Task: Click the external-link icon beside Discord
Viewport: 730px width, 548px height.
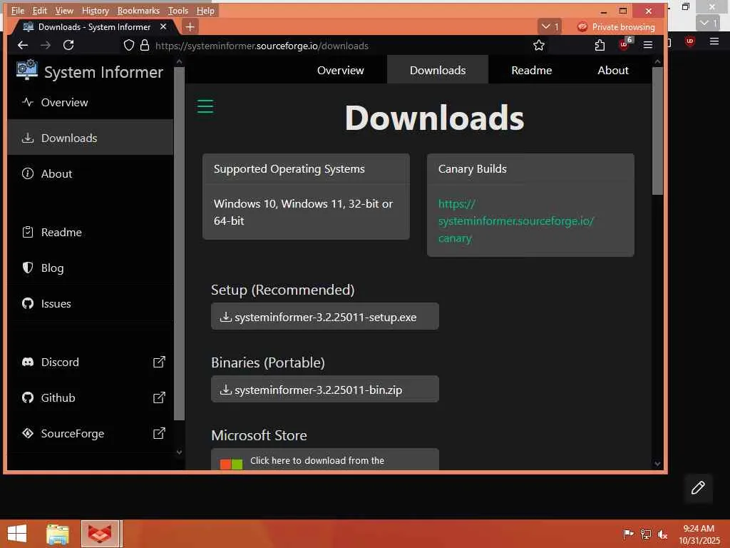Action: point(159,362)
